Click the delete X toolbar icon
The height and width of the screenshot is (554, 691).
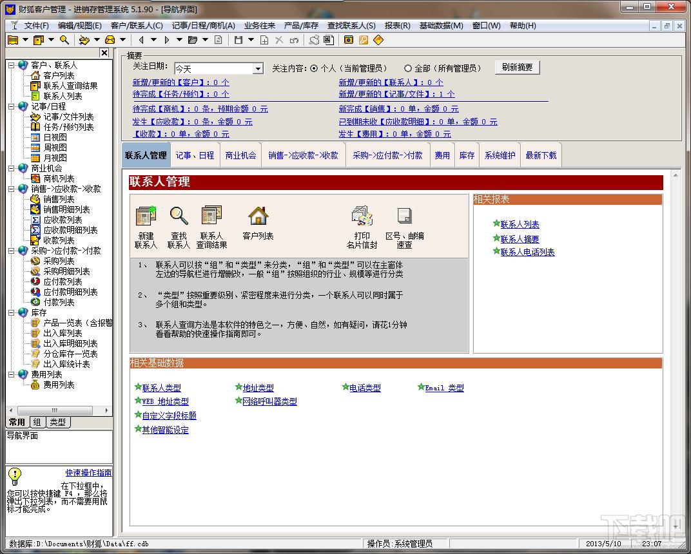point(279,40)
